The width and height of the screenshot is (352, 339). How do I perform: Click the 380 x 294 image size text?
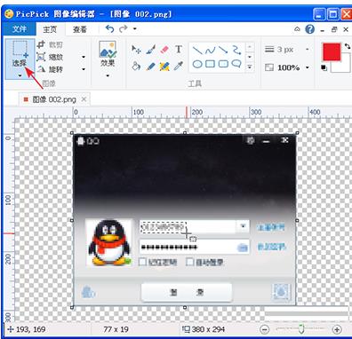pos(208,329)
